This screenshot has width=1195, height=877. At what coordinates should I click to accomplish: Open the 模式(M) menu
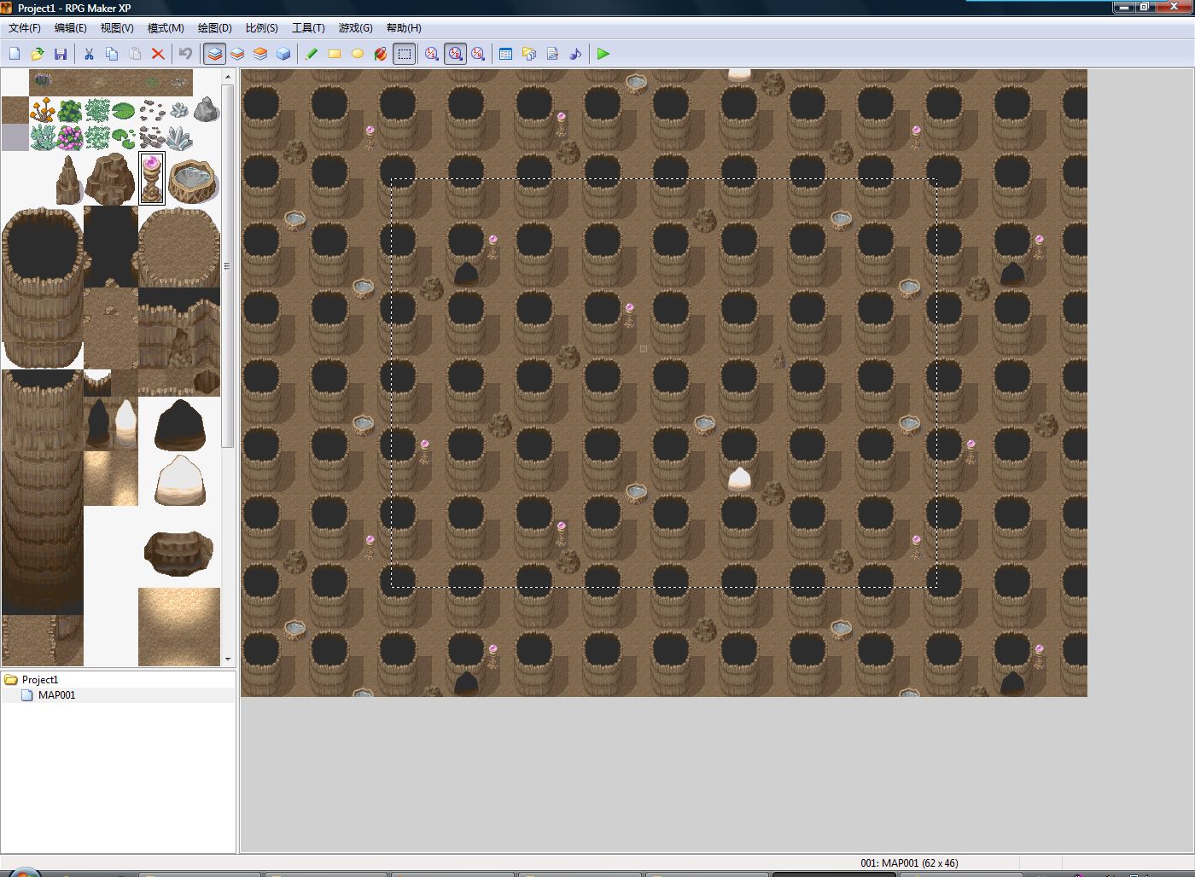(x=166, y=28)
